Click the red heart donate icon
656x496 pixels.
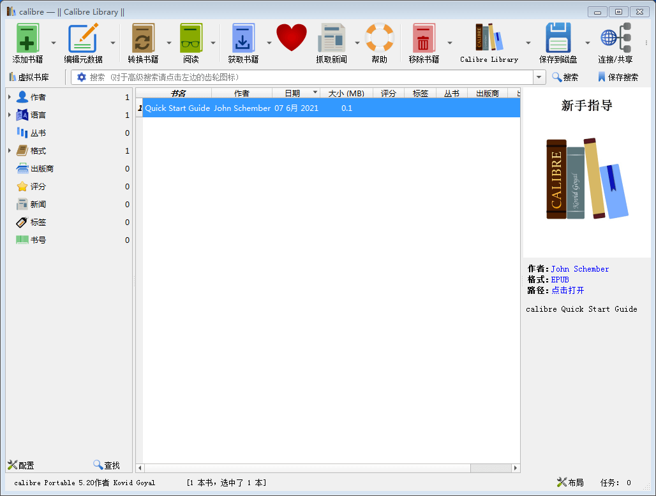click(x=292, y=38)
